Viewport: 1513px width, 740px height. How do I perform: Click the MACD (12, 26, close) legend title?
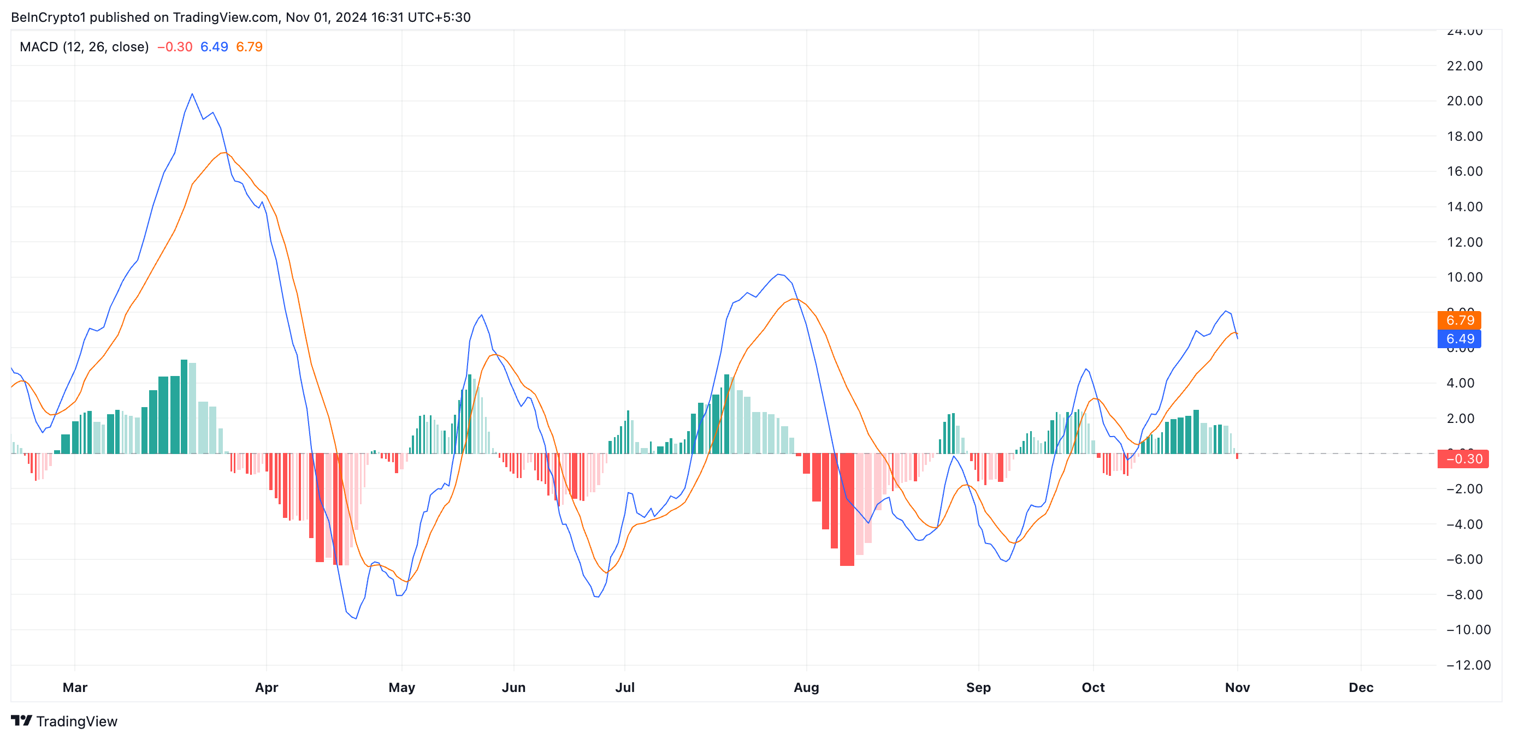click(x=84, y=47)
